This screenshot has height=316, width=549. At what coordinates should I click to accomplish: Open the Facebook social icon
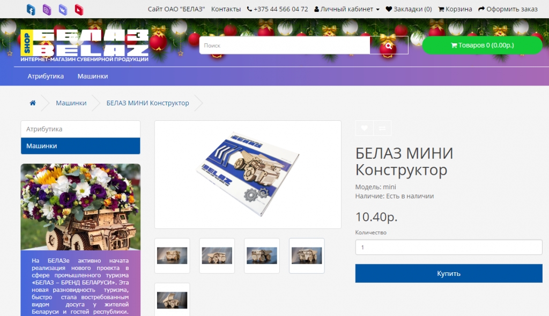31,10
